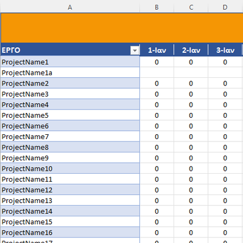Click the 2-Ιαν value for ProjectName3
Viewport: 243px width, 243px height.
[x=191, y=94]
